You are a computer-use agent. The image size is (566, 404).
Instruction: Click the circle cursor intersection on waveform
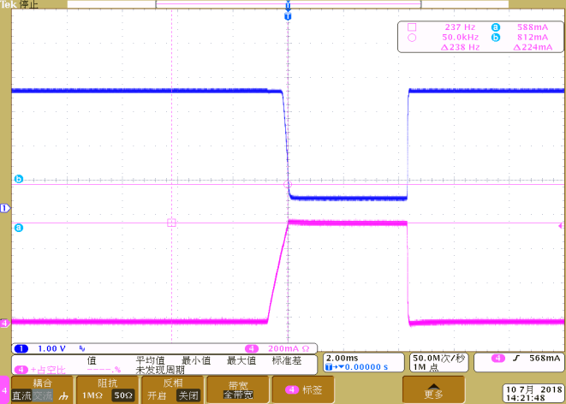(288, 183)
